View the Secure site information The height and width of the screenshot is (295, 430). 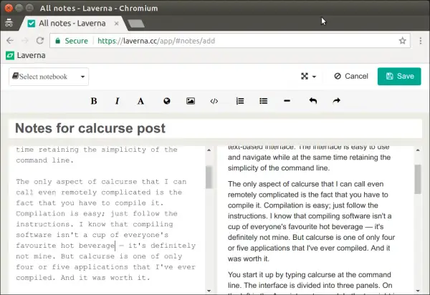point(72,41)
